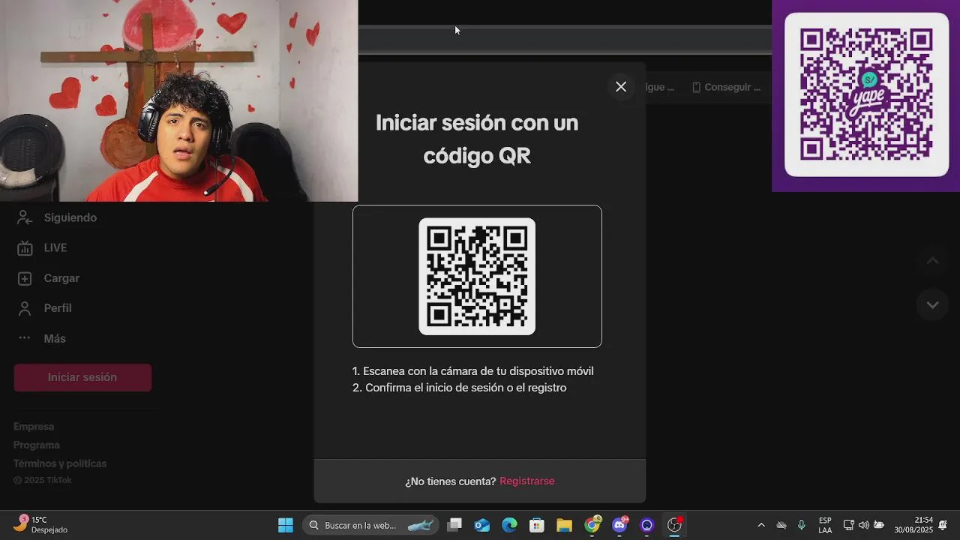Open Microsoft Store from the taskbar
This screenshot has width=960, height=540.
coord(537,525)
